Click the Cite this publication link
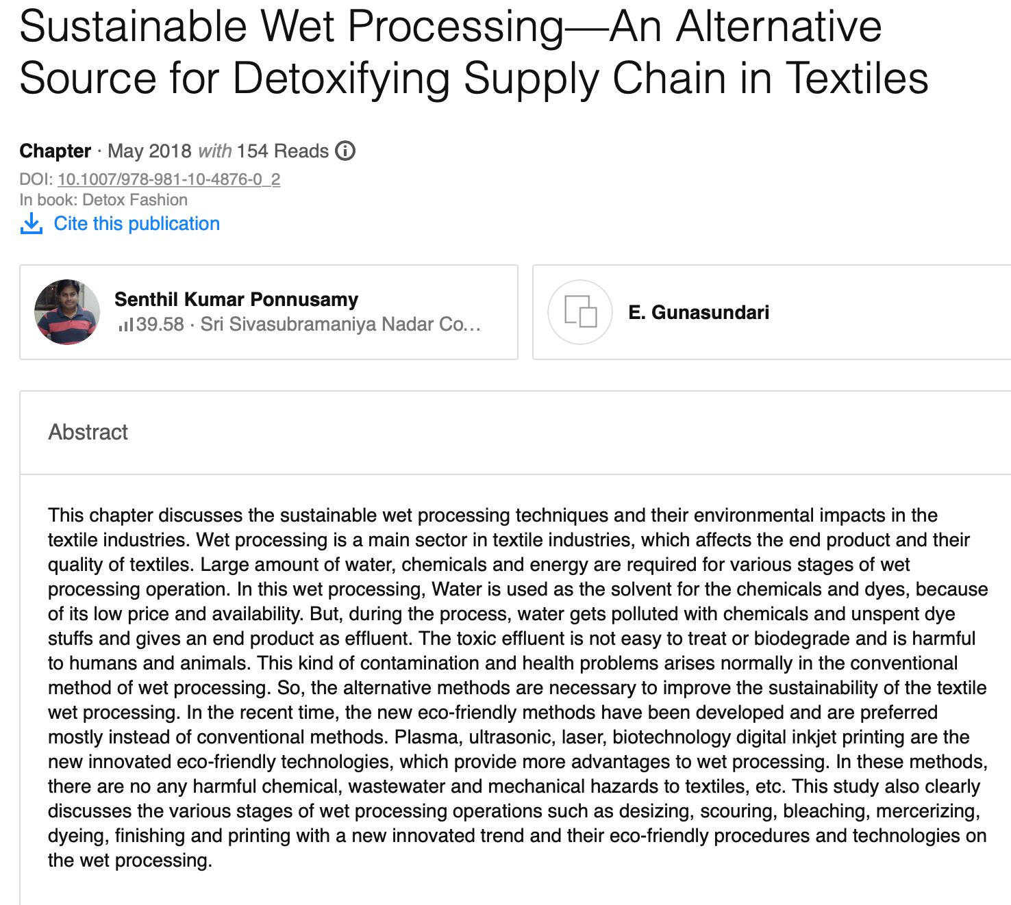 pos(137,223)
